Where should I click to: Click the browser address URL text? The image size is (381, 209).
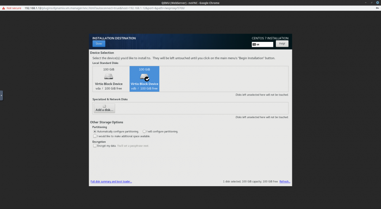tap(104, 8)
